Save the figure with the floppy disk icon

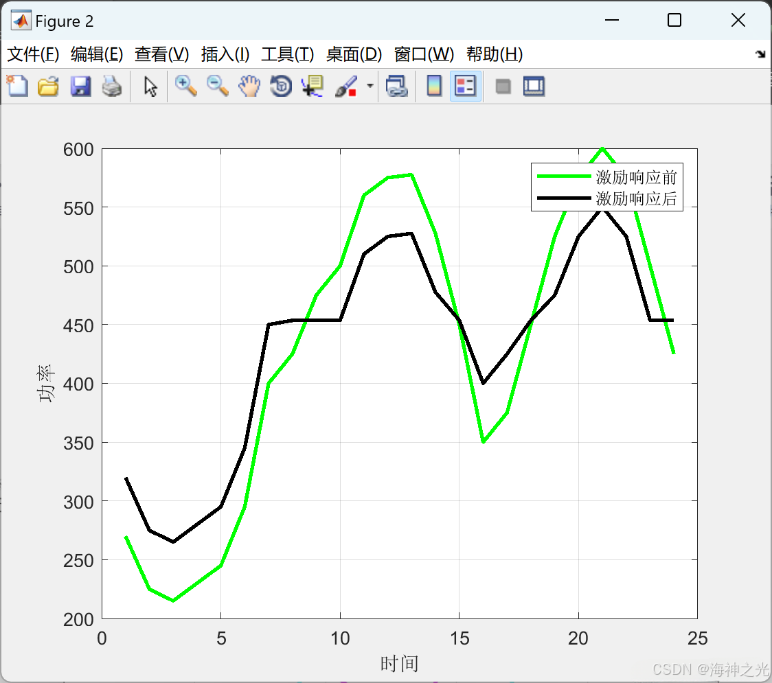(80, 86)
